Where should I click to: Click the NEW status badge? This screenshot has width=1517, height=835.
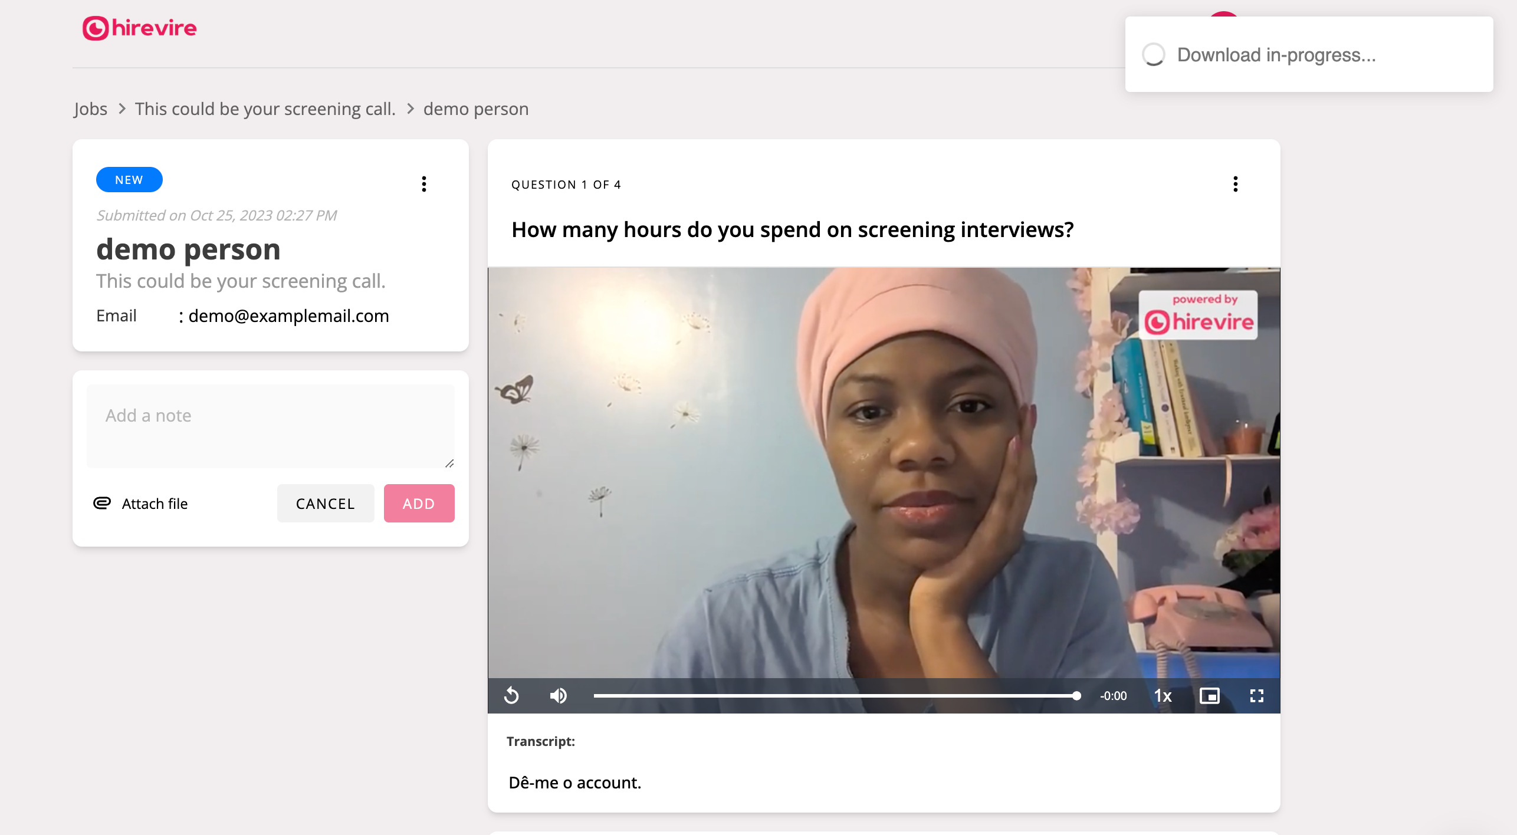129,180
